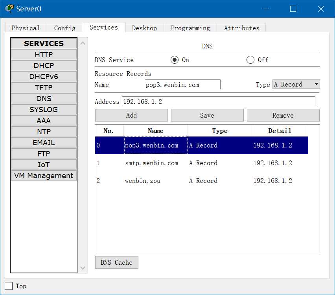Open the FTP service
Viewport: 335px width, 295px height.
[44, 153]
